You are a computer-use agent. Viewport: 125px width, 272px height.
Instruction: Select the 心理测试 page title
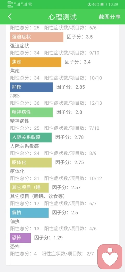62,17
